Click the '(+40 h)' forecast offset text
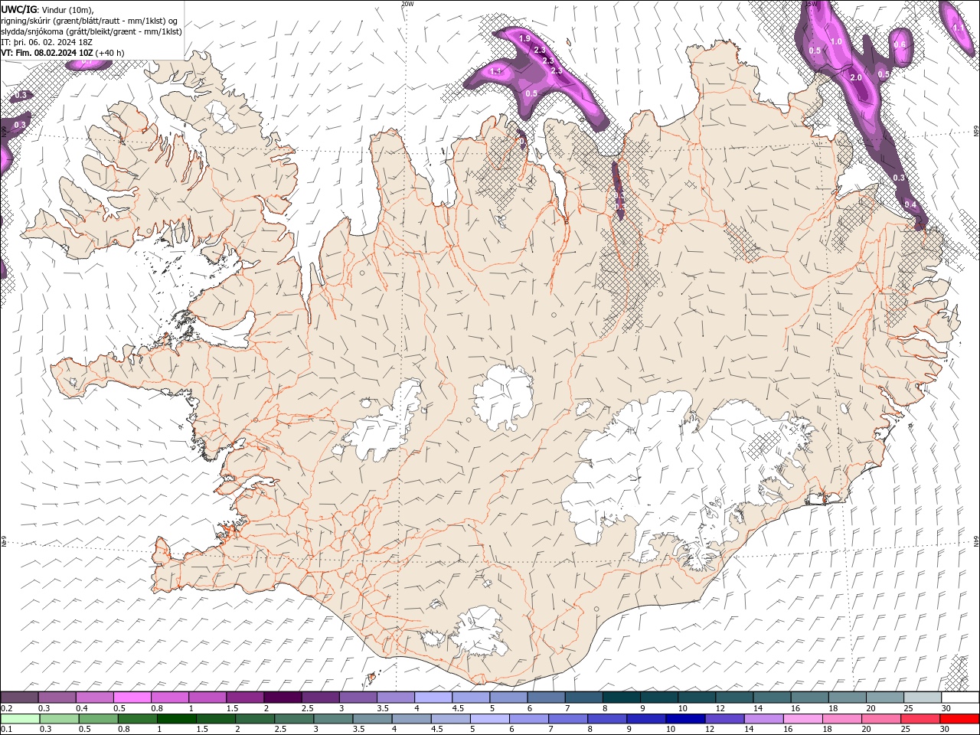 coord(111,53)
